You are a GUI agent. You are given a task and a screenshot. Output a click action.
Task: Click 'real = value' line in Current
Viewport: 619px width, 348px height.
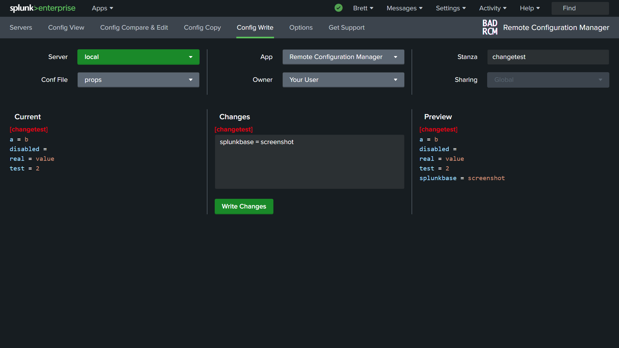[32, 159]
